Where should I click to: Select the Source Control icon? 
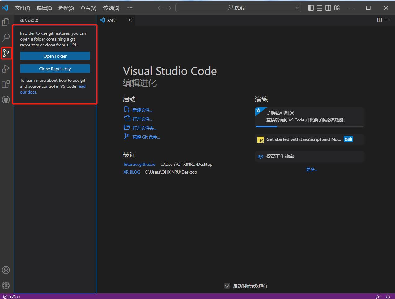[6, 53]
